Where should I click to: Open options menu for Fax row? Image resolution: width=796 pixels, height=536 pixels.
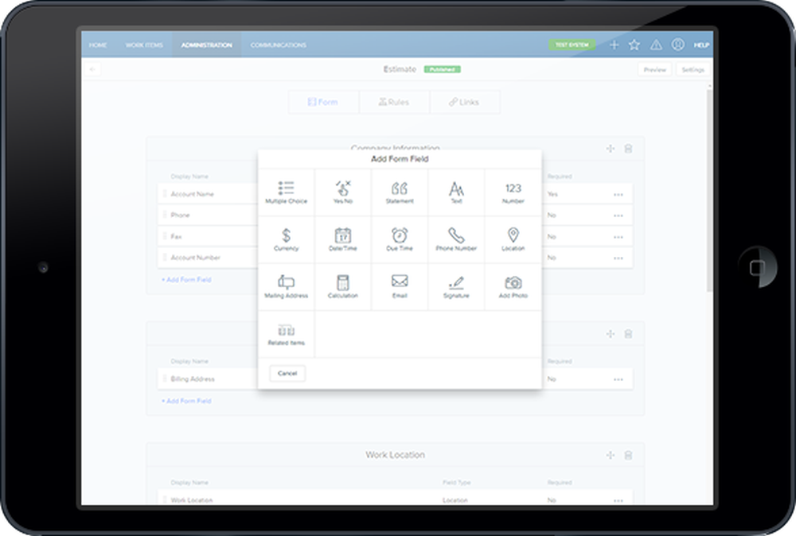pos(618,237)
